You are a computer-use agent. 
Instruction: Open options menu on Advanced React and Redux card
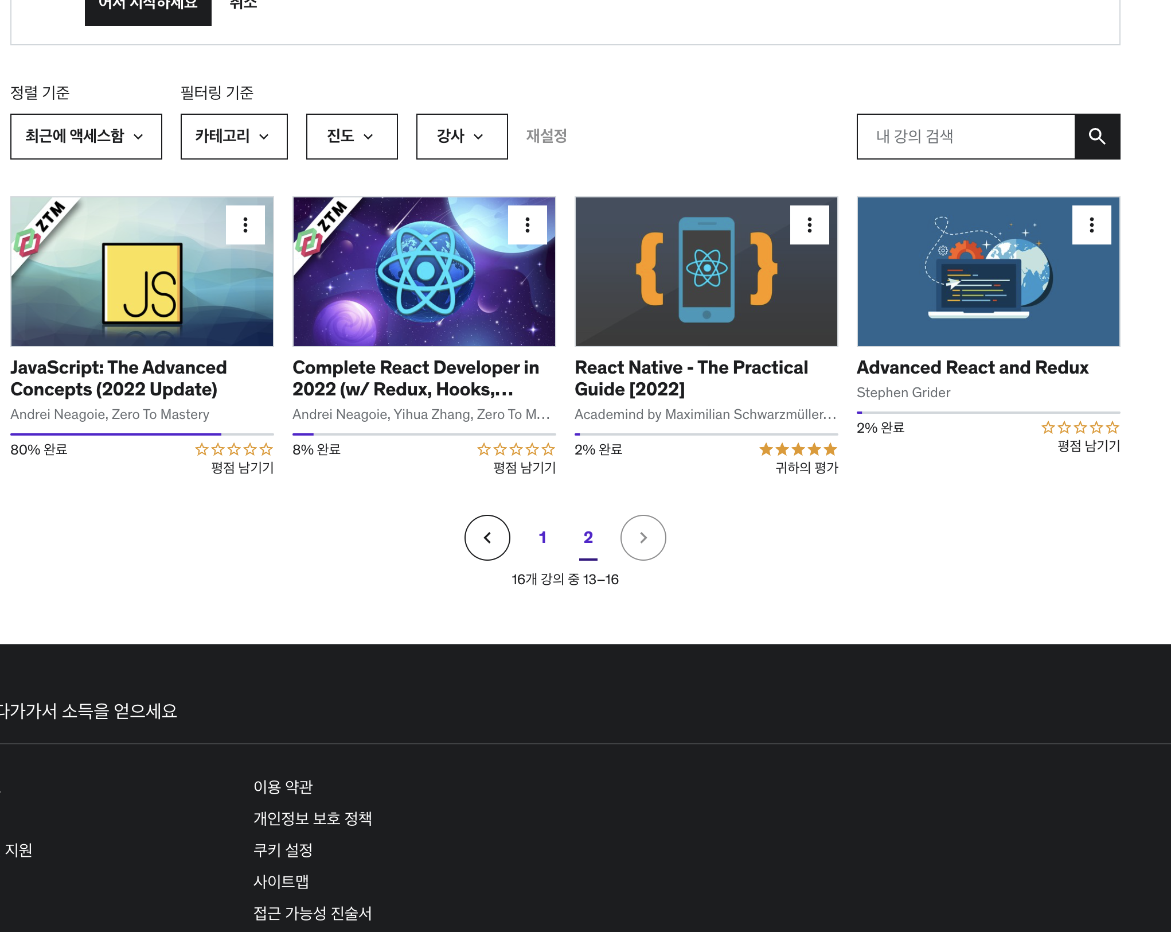(x=1092, y=225)
